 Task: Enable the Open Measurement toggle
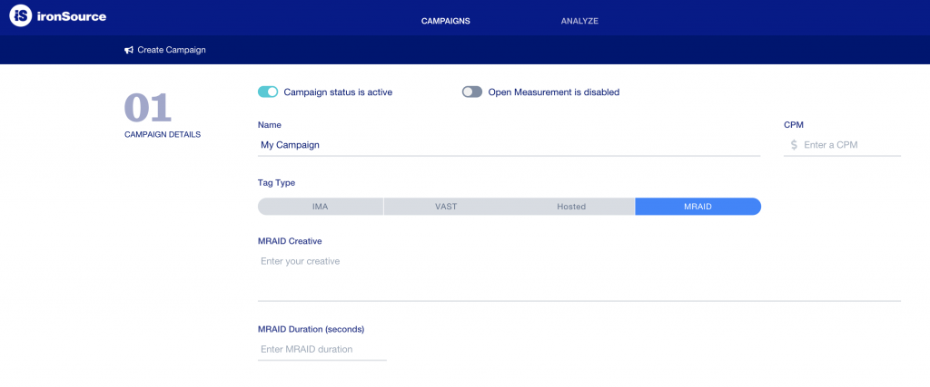[471, 92]
